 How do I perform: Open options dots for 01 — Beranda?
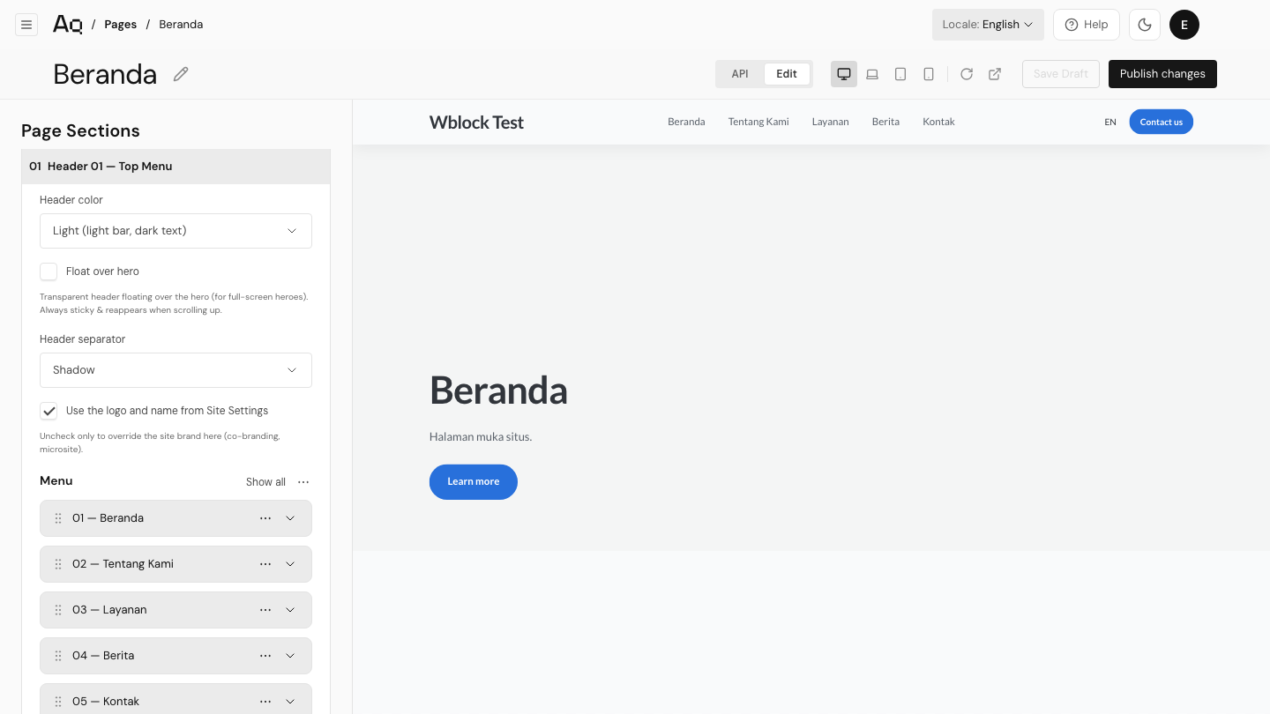tap(265, 518)
